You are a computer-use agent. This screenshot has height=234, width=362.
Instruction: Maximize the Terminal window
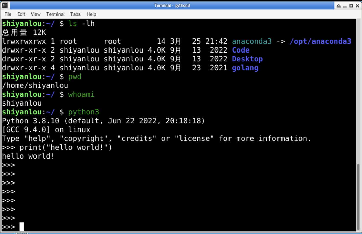coord(351,6)
